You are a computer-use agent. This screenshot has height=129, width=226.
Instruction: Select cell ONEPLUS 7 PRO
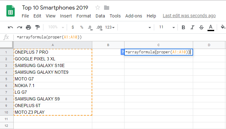click(x=53, y=52)
